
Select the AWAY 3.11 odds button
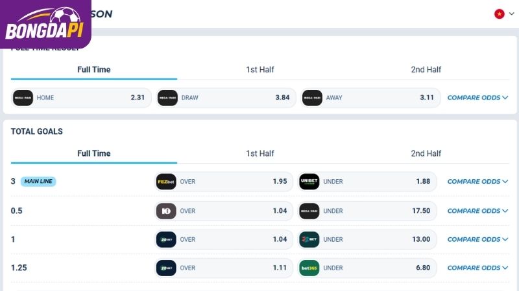[370, 98]
